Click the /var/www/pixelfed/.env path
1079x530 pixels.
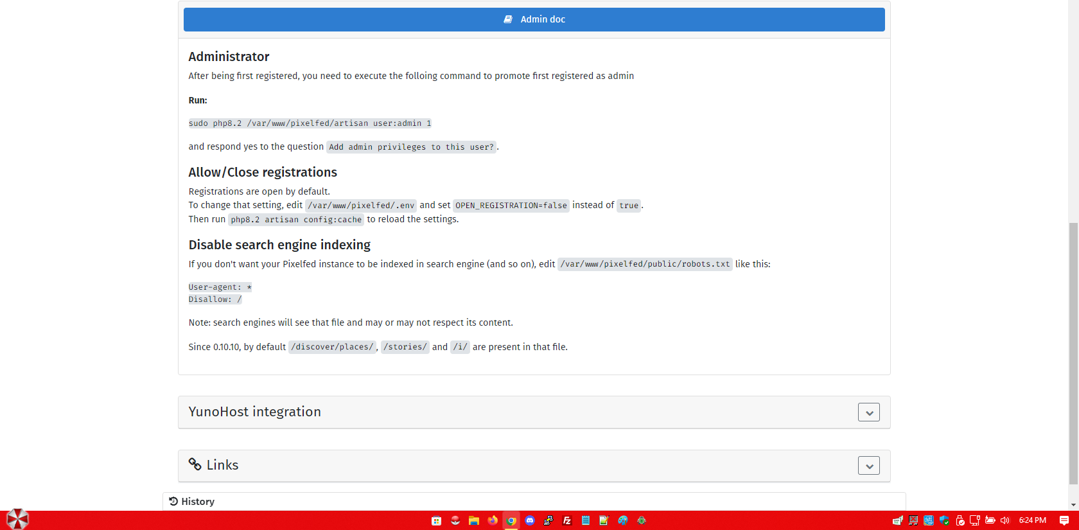click(361, 206)
